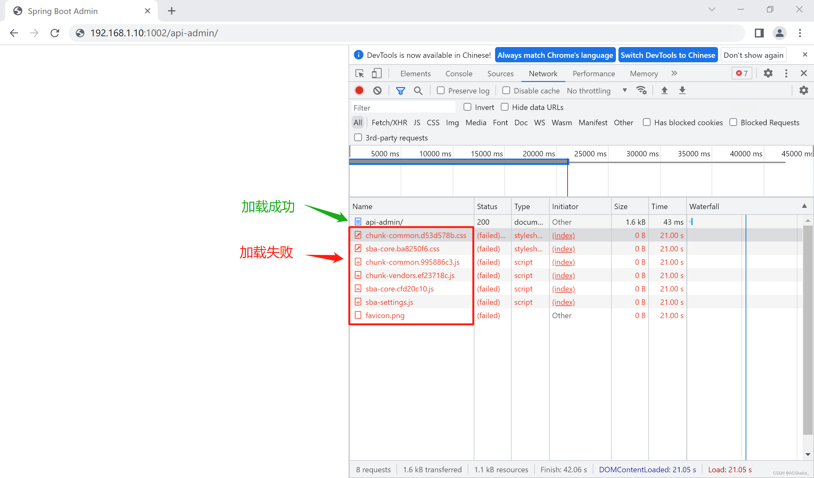Screen dimensions: 814x478
Task: Close the Spring Boot Admin tab
Action: (148, 11)
